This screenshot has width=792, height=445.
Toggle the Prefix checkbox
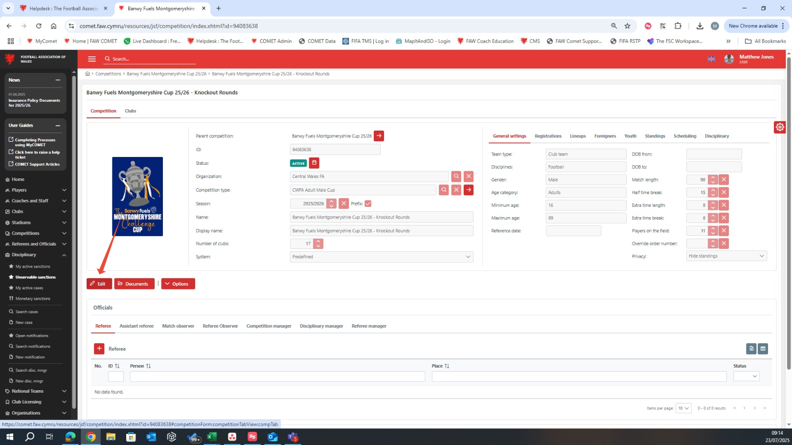368,203
